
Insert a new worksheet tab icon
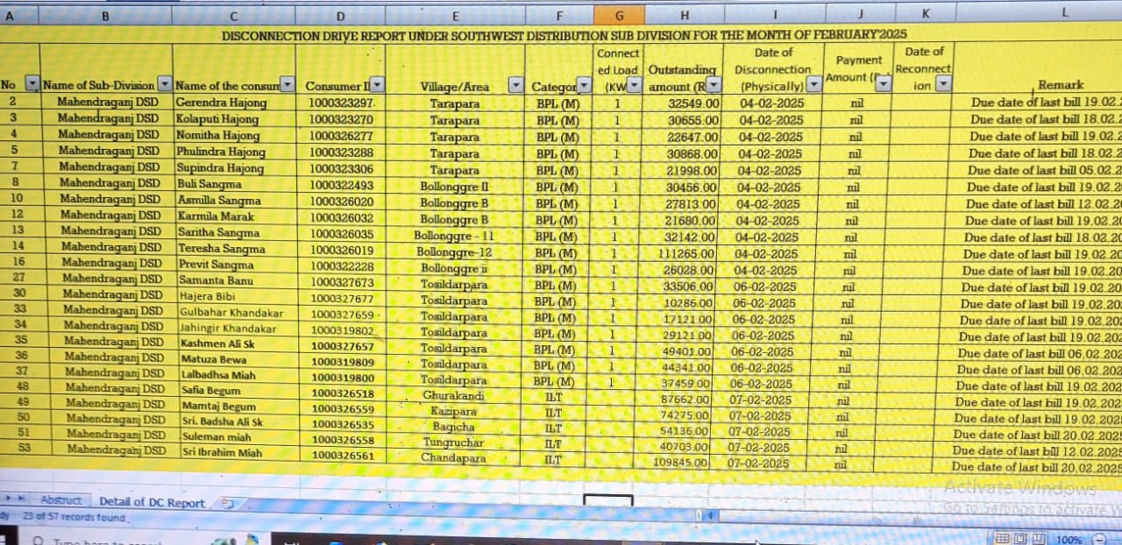227,503
